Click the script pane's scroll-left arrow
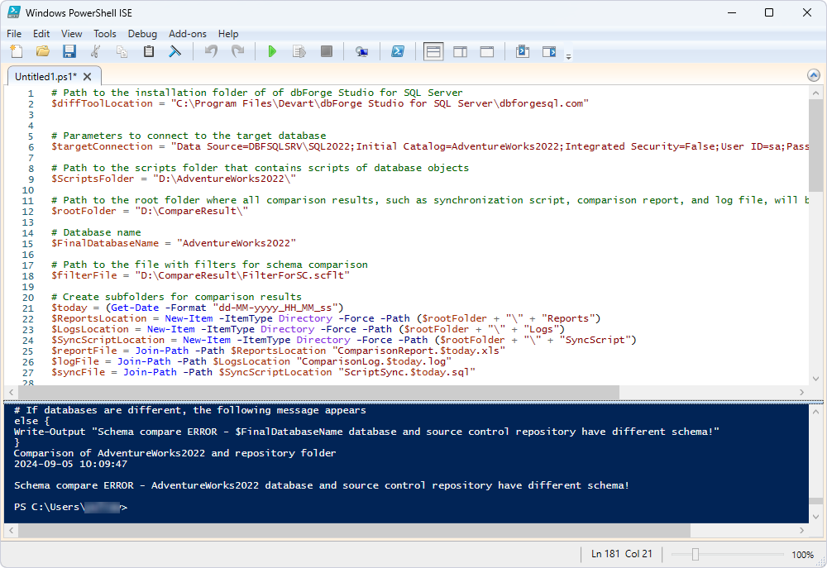 tap(11, 393)
